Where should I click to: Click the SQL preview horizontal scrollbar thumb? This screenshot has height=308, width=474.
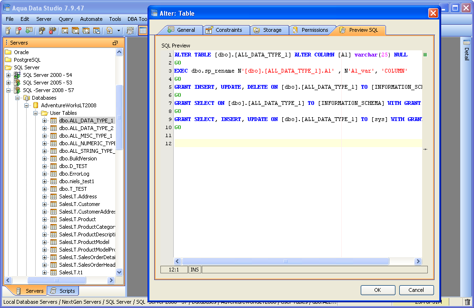tap(286, 261)
